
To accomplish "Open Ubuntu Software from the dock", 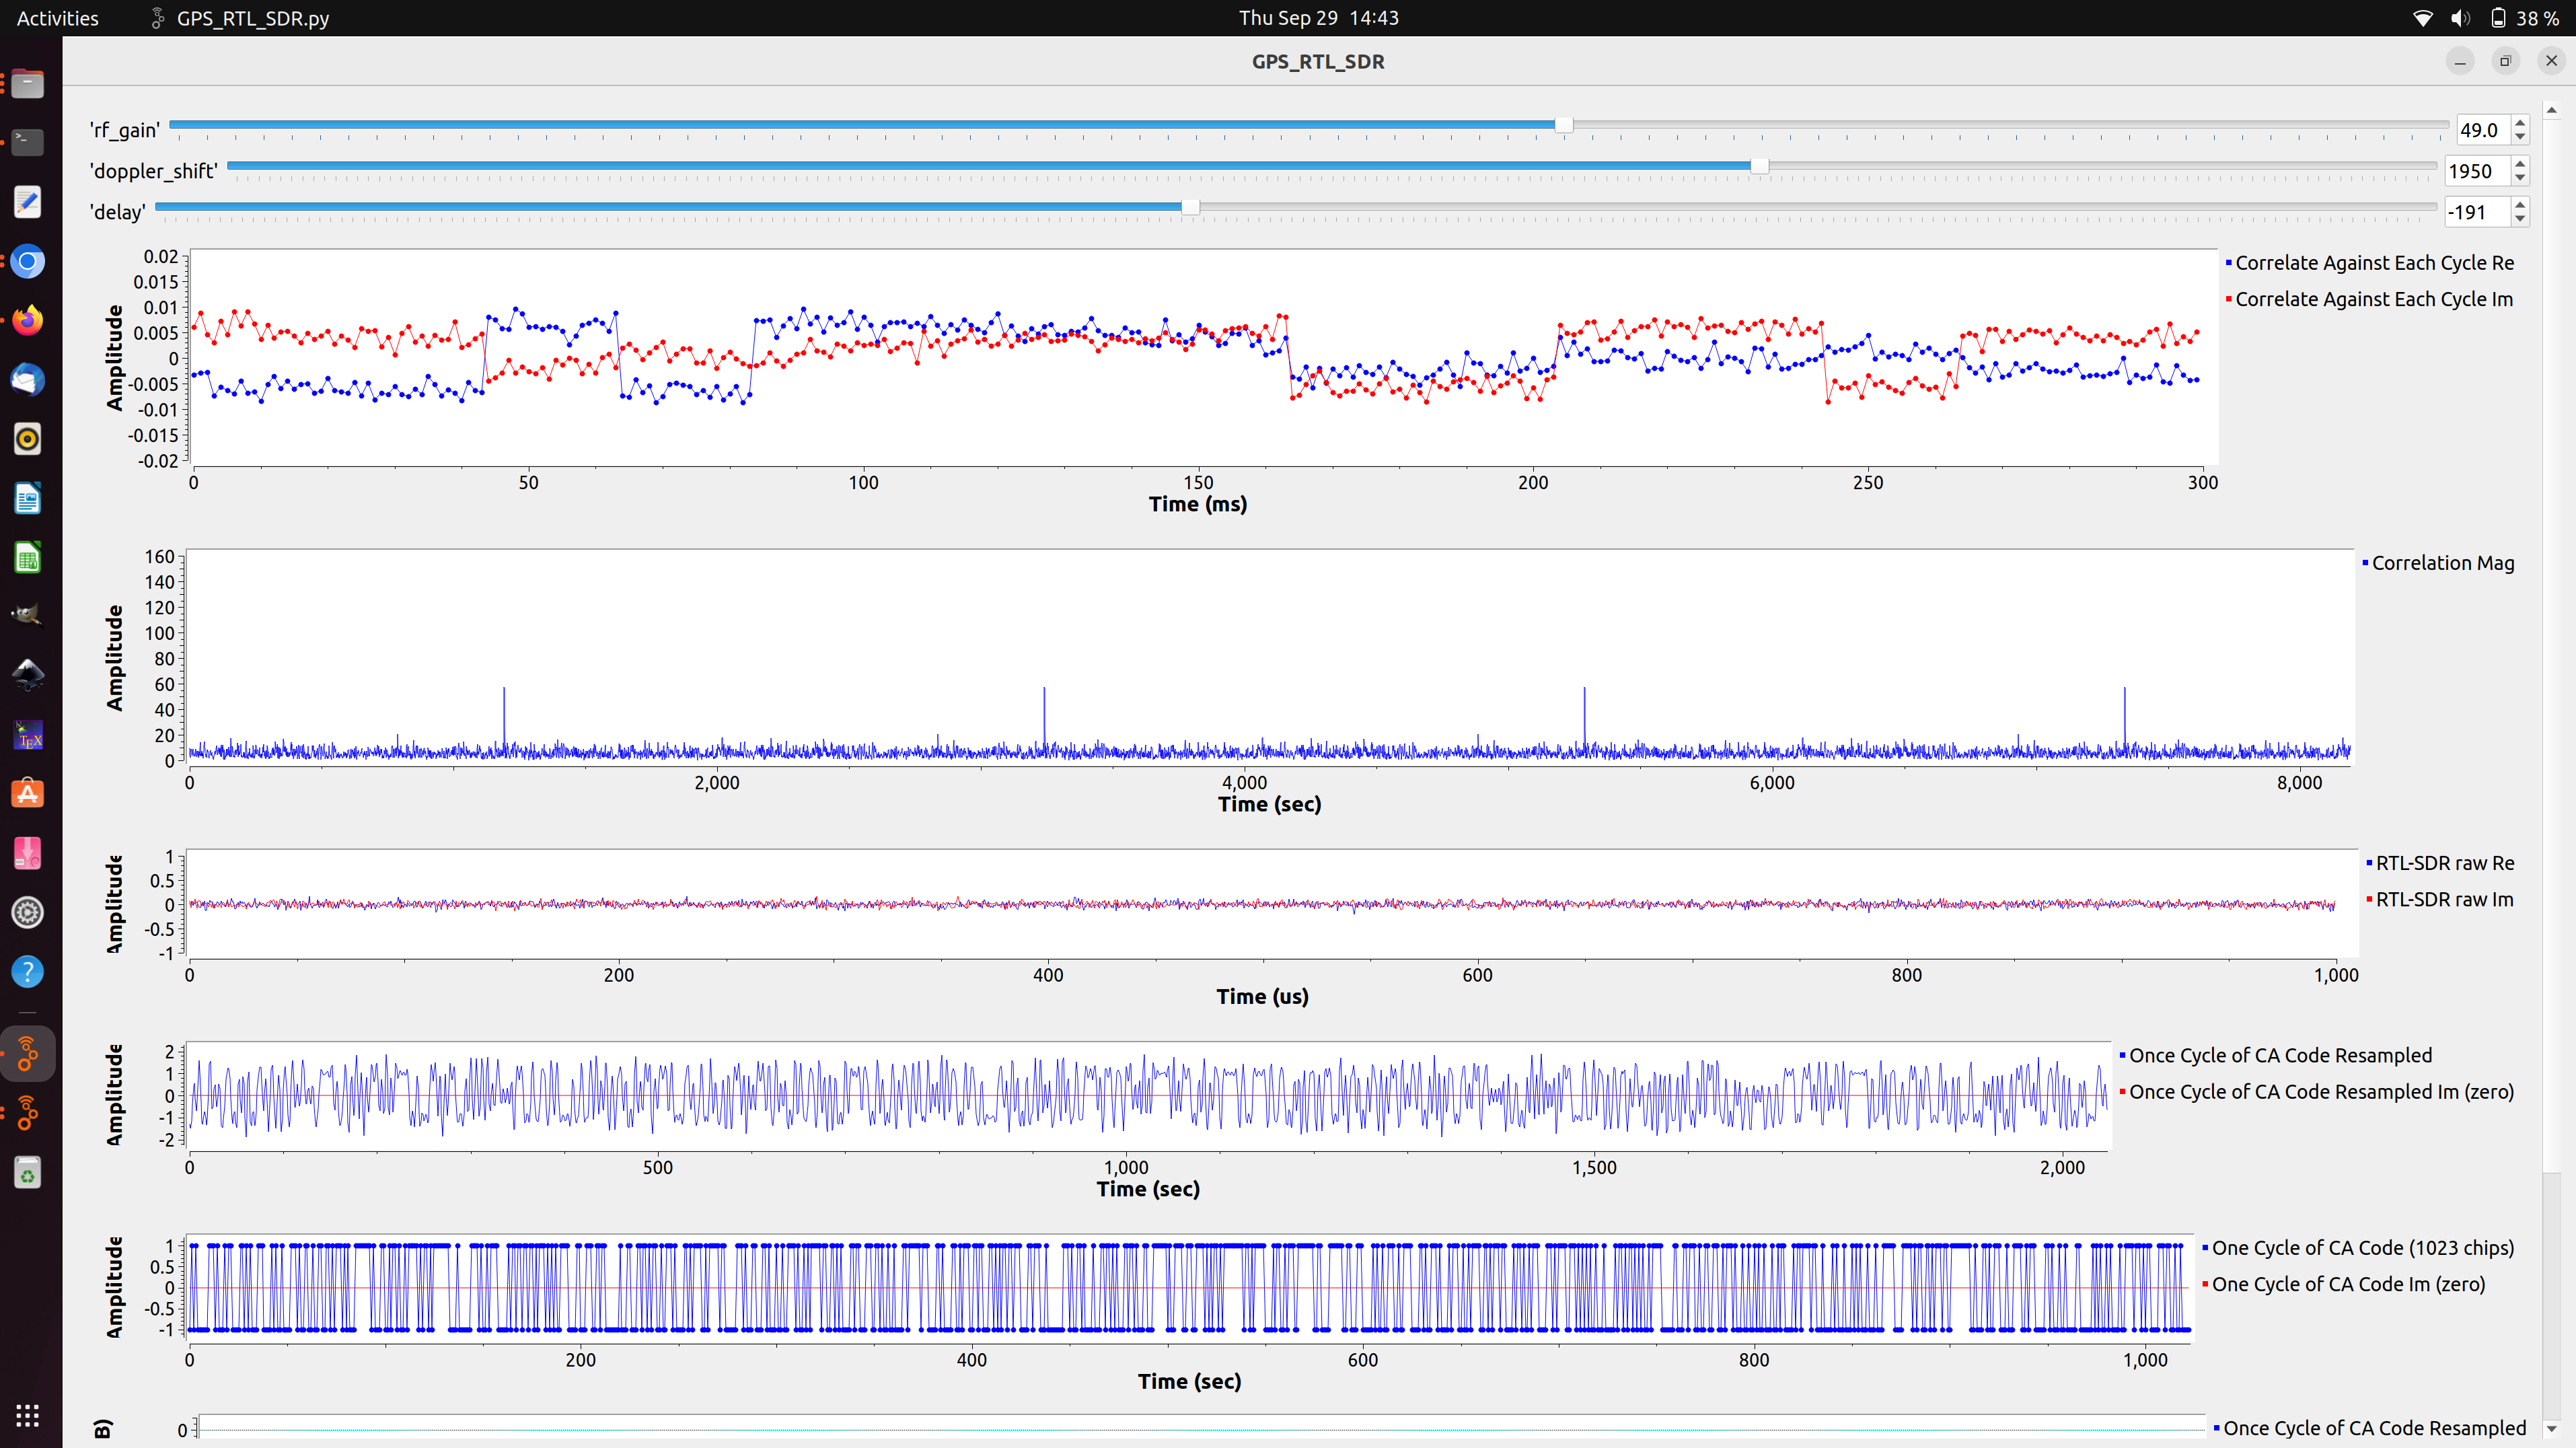I will click(28, 794).
